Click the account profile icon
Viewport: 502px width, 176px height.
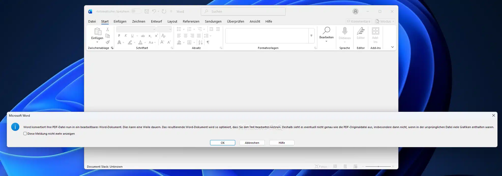[355, 11]
